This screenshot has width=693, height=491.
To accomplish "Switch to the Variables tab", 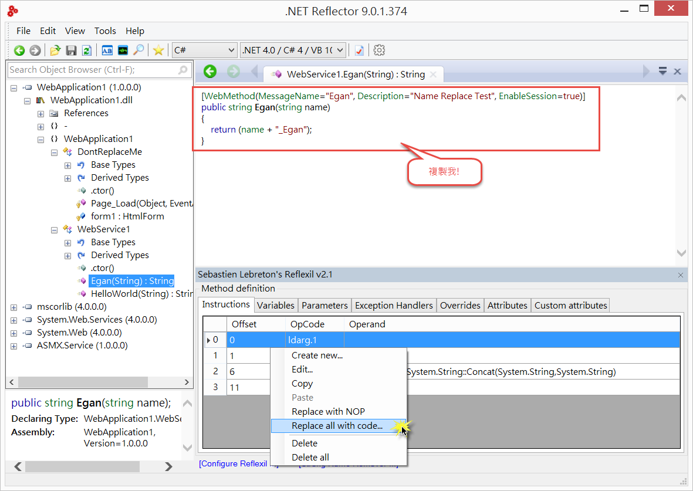I will coord(276,305).
